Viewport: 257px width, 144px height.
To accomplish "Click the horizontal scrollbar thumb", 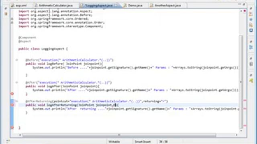I will 119,135.
